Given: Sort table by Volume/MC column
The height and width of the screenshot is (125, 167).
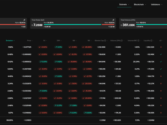Looking at the screenshot, I should 134,41.
